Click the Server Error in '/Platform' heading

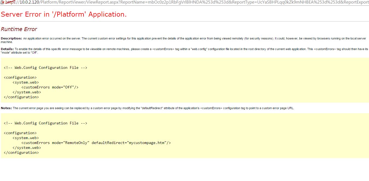click(64, 14)
